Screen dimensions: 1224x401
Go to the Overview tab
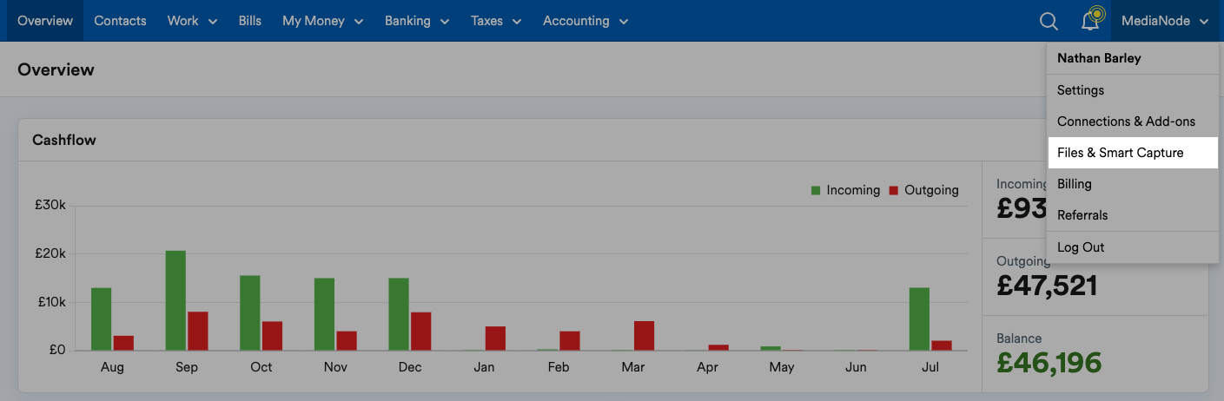click(x=45, y=21)
